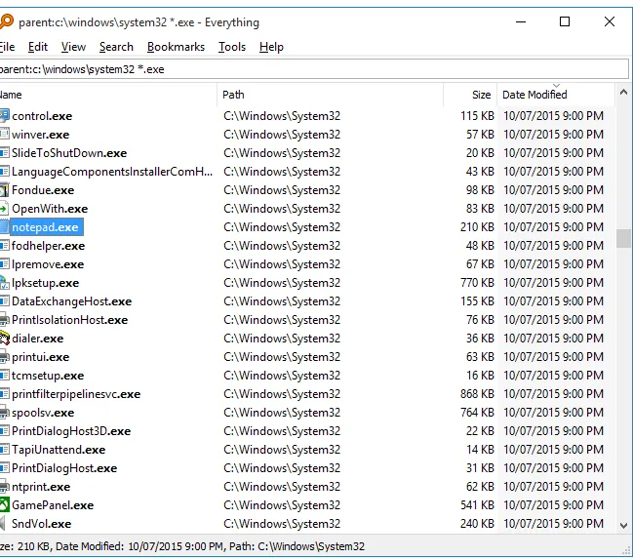
Task: Open the Bookmarks menu
Action: coord(176,47)
